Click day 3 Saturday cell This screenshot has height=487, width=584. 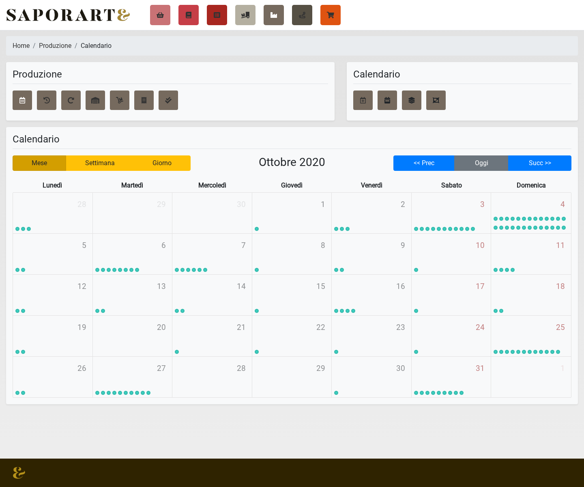tap(451, 213)
